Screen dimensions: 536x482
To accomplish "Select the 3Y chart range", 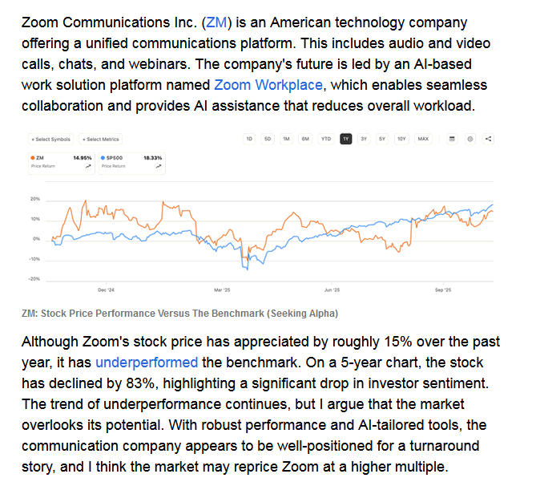I will pyautogui.click(x=364, y=139).
